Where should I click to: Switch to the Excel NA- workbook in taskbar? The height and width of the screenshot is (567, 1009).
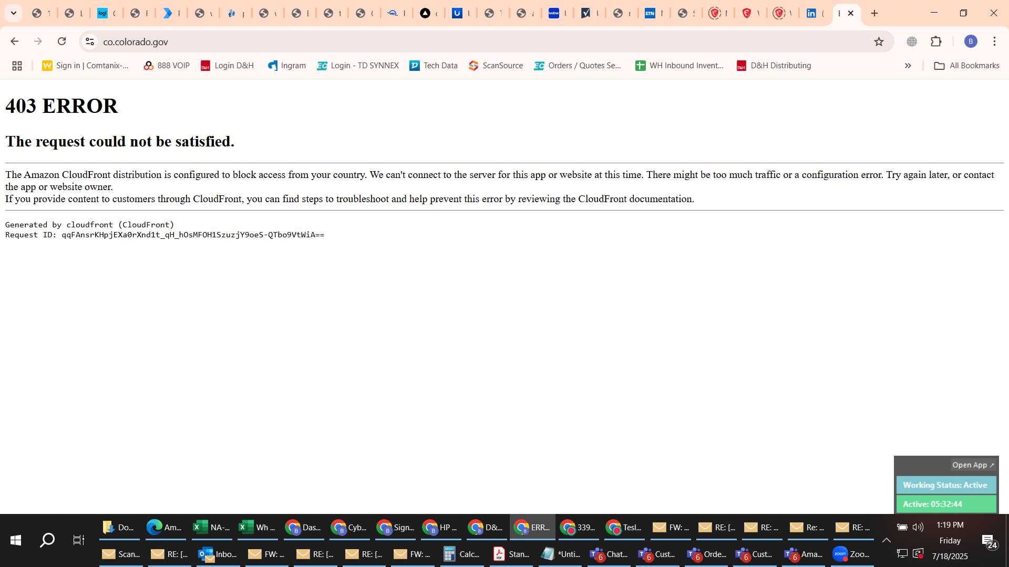[211, 527]
